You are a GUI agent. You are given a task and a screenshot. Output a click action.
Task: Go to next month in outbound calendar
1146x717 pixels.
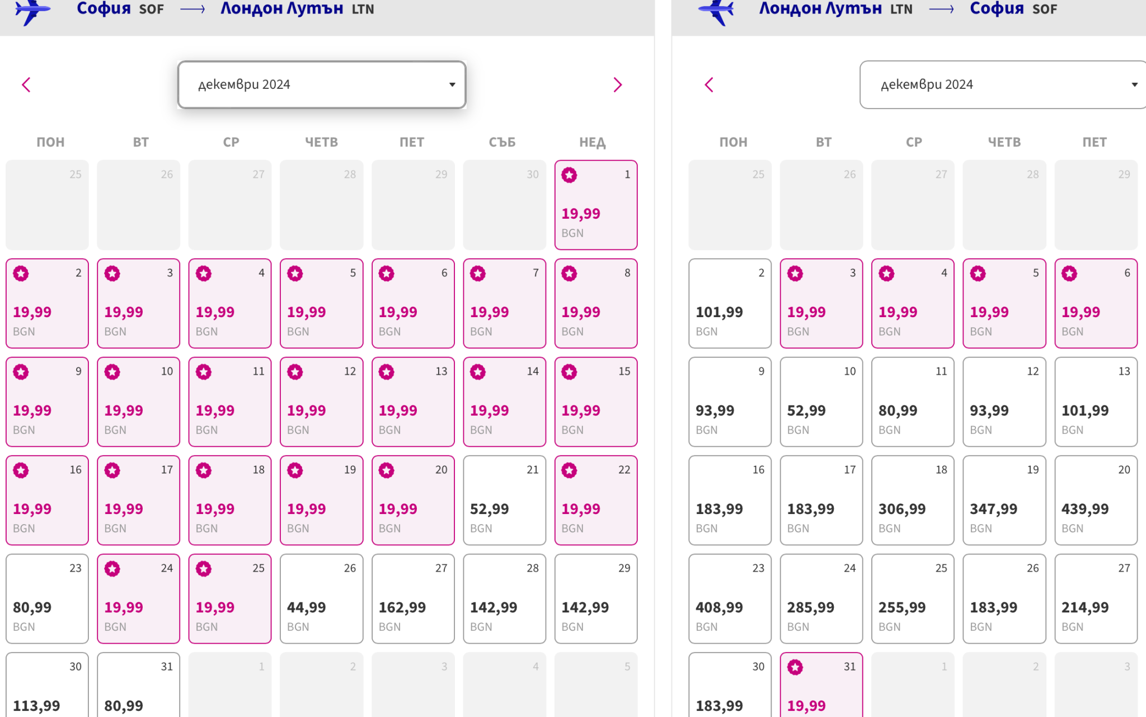[617, 85]
